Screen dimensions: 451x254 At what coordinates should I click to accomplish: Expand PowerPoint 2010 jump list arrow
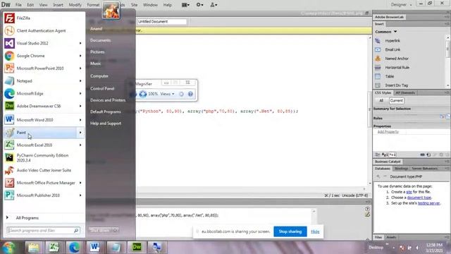coord(80,68)
